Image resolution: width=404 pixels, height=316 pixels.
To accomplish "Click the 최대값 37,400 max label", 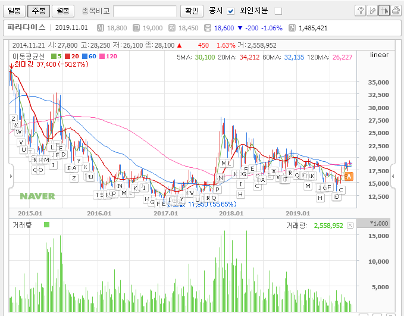I will 51,64.
